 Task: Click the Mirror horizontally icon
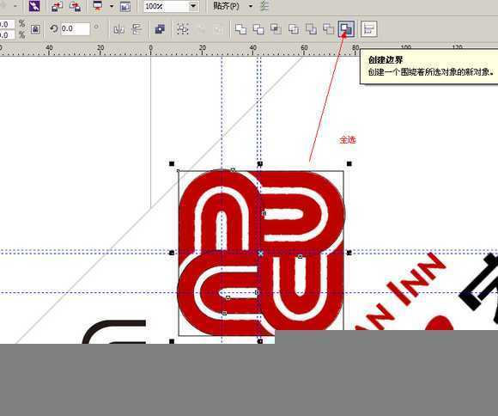[118, 29]
